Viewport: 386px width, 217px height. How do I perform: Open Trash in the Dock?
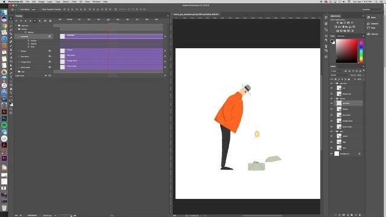(x=4, y=207)
